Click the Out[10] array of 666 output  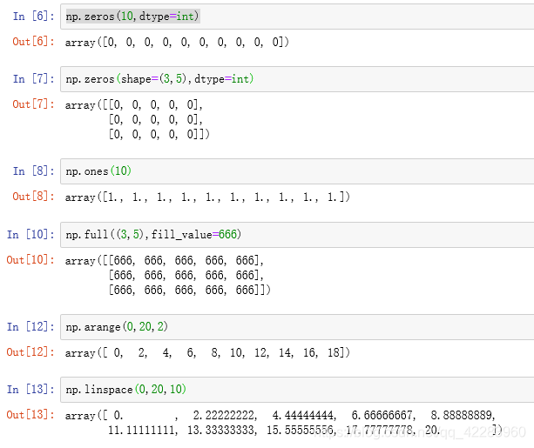click(167, 275)
